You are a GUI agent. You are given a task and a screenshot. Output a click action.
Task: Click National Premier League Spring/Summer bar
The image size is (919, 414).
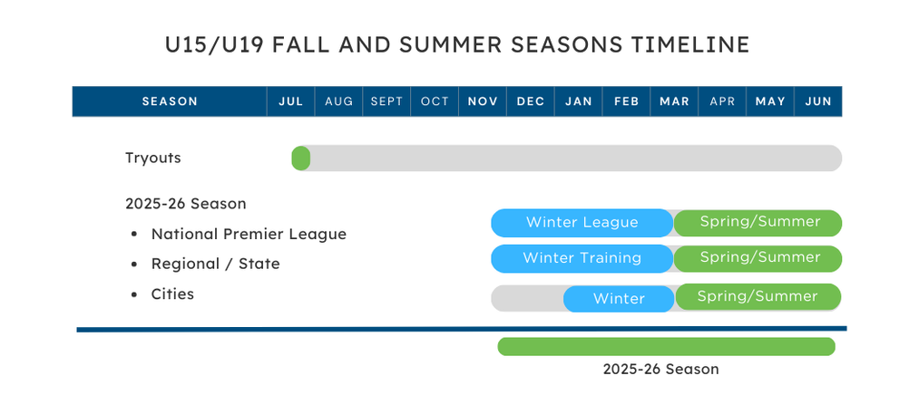pyautogui.click(x=758, y=223)
